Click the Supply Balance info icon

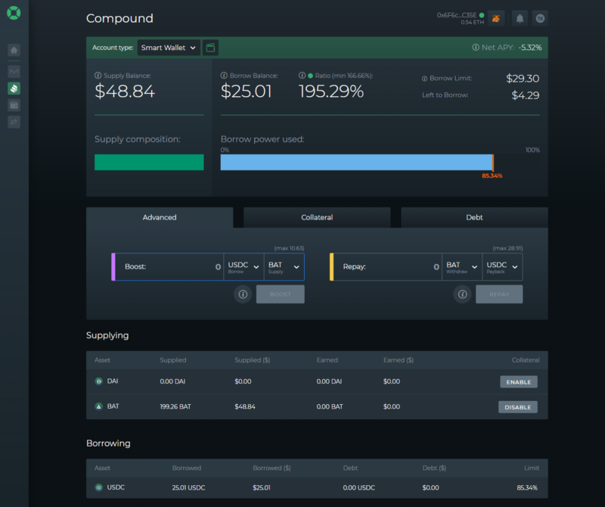click(x=98, y=76)
